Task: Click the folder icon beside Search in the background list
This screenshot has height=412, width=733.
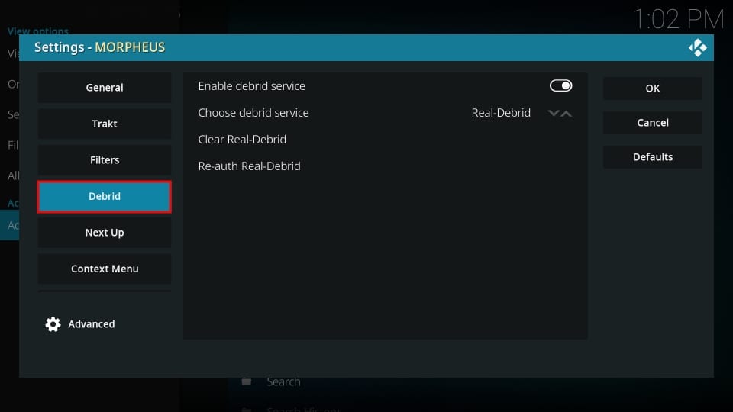Action: (247, 381)
